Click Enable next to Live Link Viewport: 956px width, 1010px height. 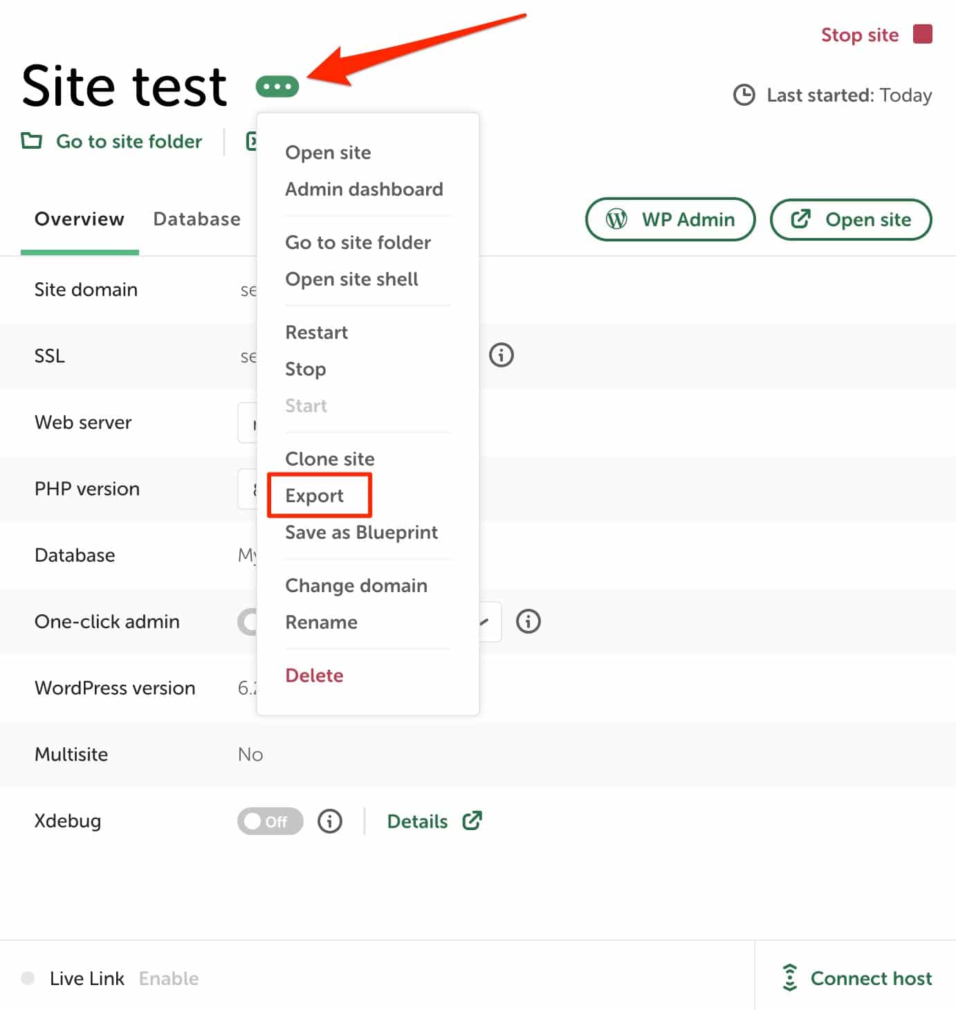tap(169, 978)
